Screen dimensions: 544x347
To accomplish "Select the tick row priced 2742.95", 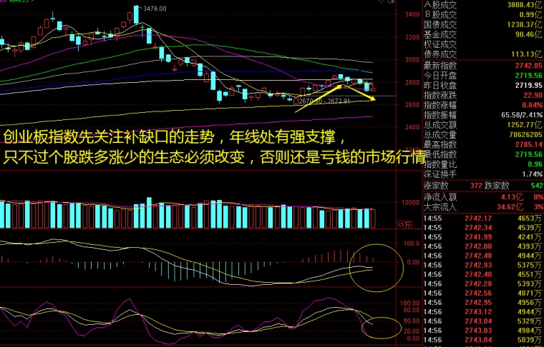I will [x=483, y=302].
